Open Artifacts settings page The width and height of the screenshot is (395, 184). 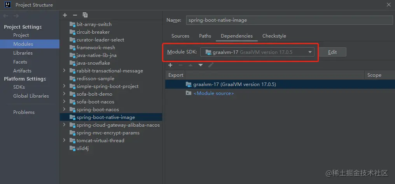point(23,71)
